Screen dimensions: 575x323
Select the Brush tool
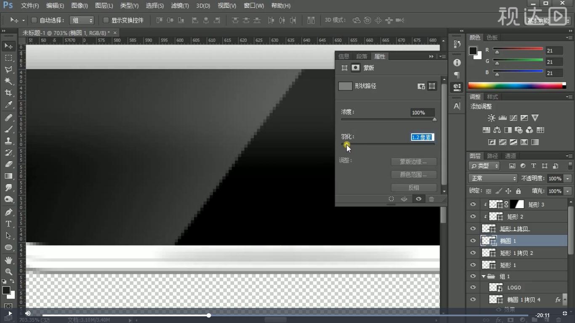pos(8,129)
